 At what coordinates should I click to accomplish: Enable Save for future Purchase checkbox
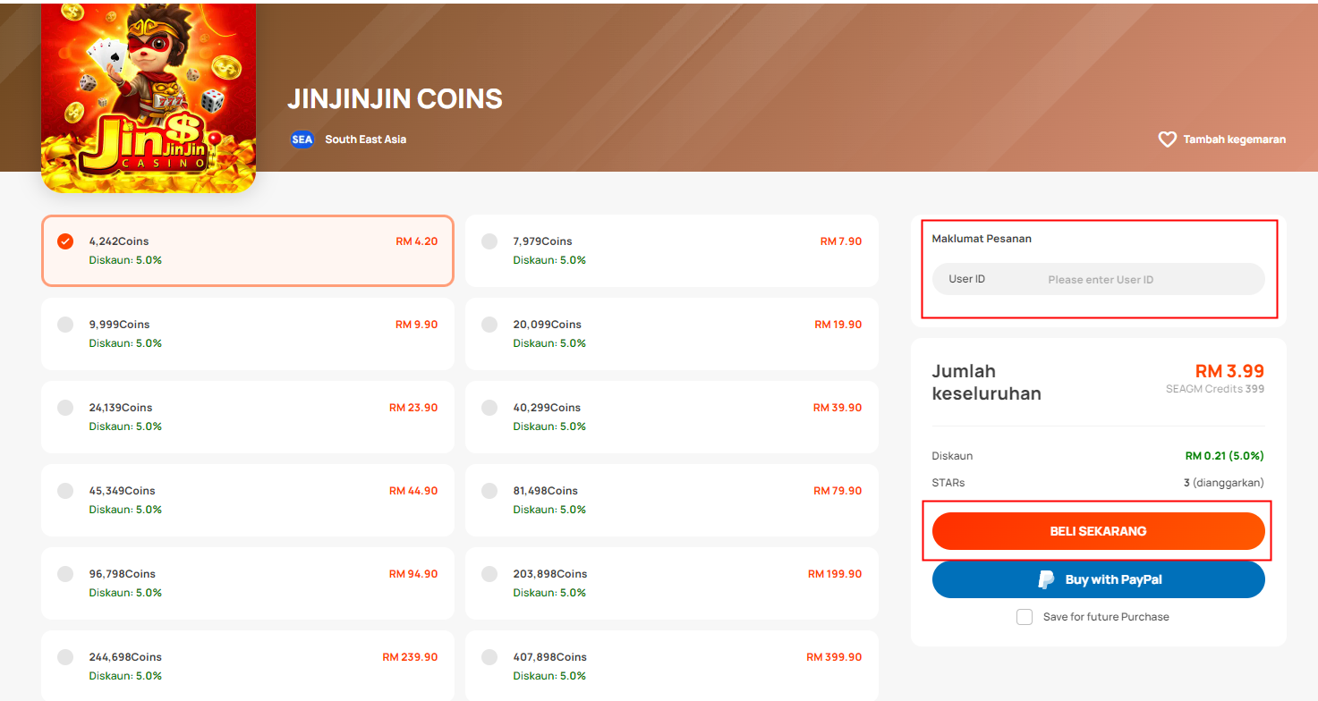(1025, 617)
